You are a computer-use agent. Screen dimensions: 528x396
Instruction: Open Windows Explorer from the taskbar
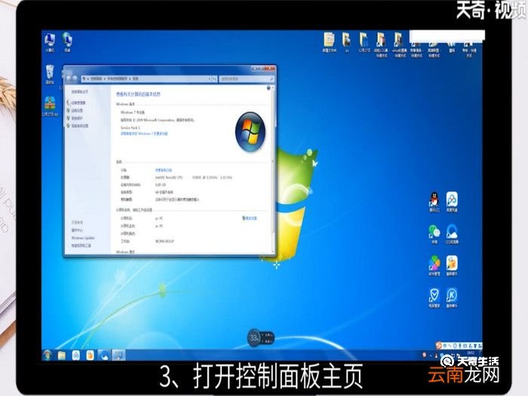tap(62, 355)
